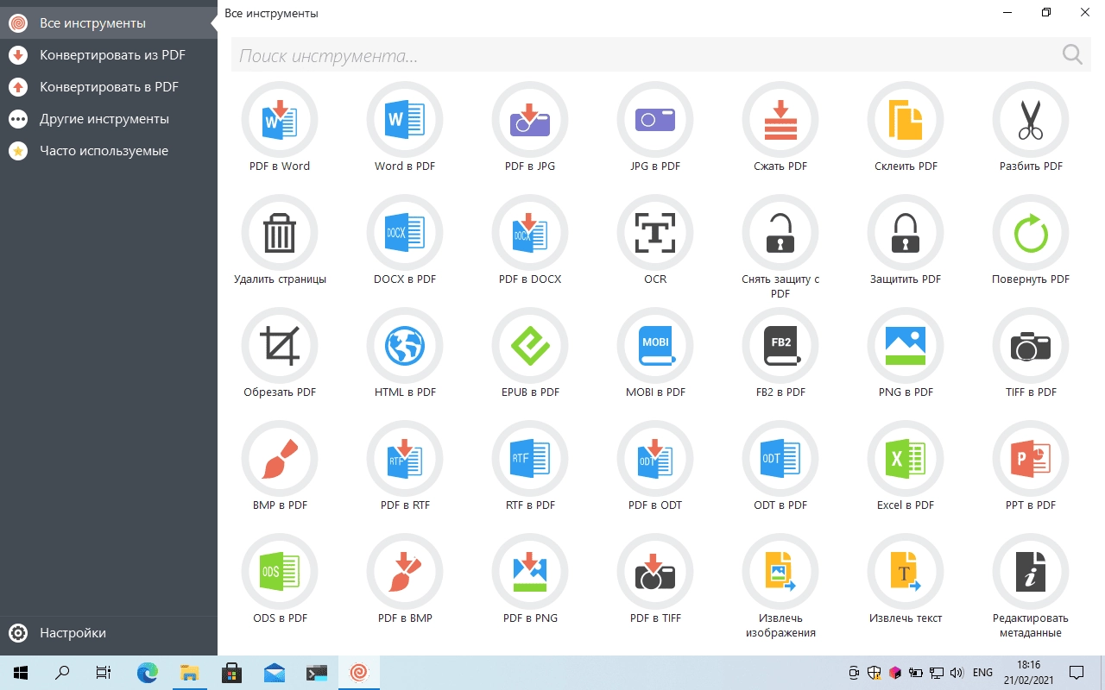
Task: Select Извлечь текст tool
Action: tap(906, 572)
